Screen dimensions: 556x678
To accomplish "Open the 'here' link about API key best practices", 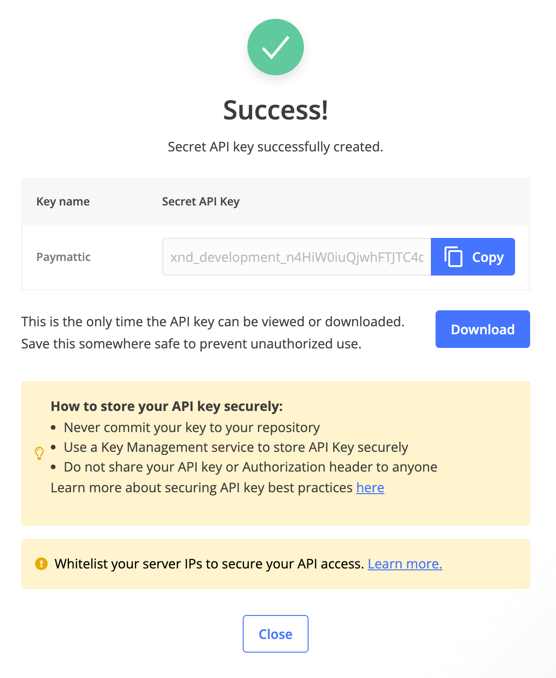I will (370, 488).
